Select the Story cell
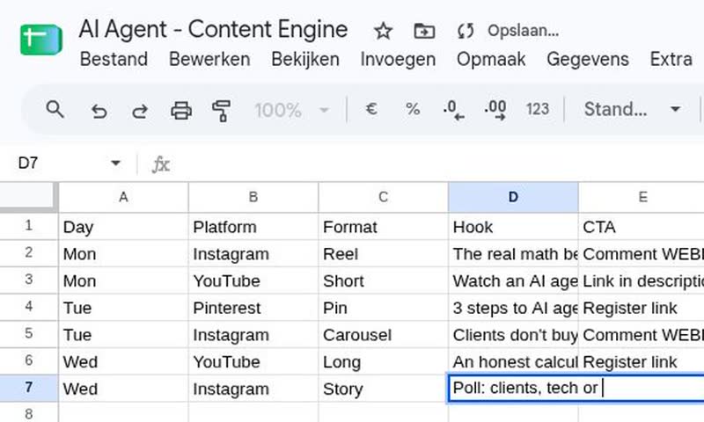The height and width of the screenshot is (422, 704). pyautogui.click(x=383, y=389)
